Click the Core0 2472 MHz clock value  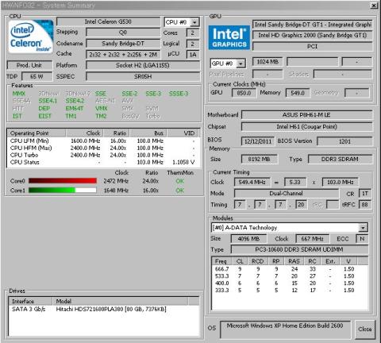(x=116, y=181)
